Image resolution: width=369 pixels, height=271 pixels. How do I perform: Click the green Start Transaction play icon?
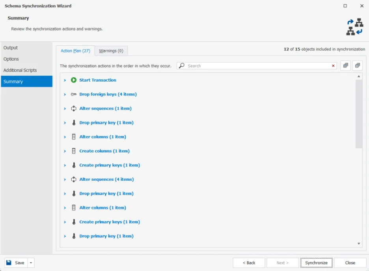point(74,80)
